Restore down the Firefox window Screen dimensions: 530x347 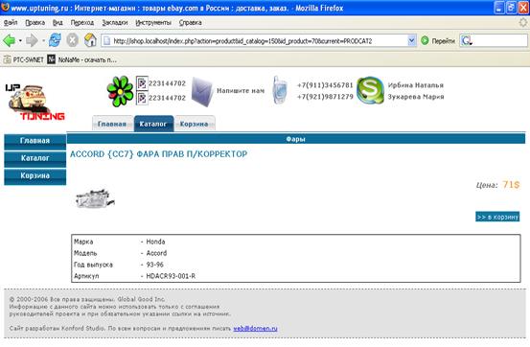(511, 8)
